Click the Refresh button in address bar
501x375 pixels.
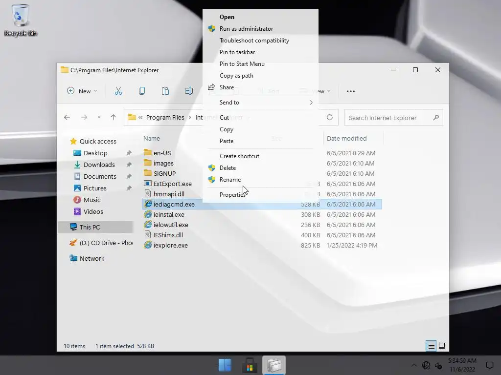(x=330, y=117)
